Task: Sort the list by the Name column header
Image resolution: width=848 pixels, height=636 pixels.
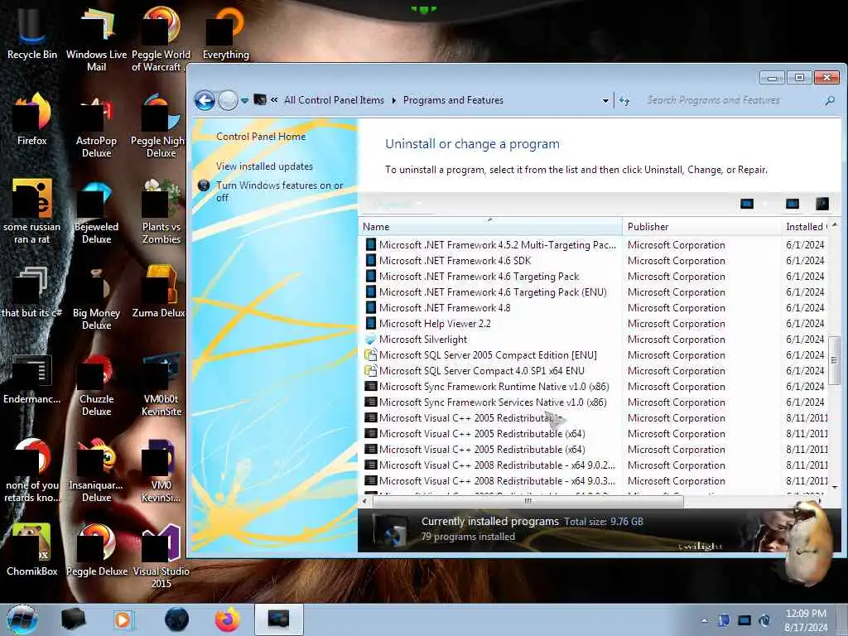Action: point(490,227)
